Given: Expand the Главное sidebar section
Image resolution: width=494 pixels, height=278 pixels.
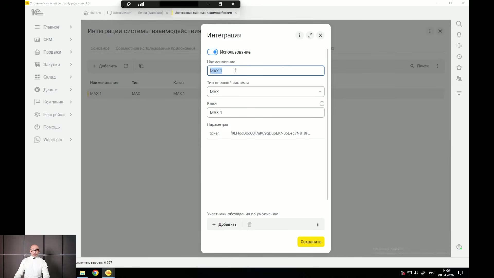Looking at the screenshot, I should point(71,27).
